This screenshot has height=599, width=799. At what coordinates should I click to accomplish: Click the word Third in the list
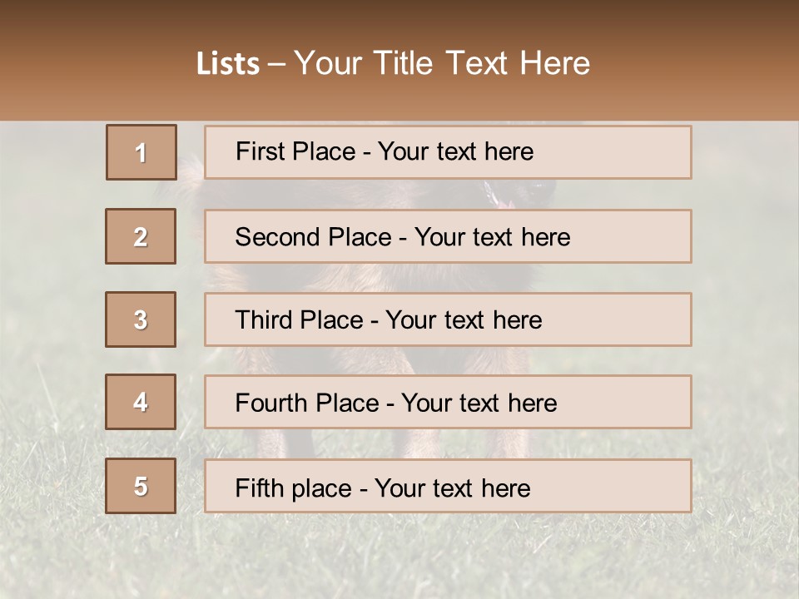(x=262, y=320)
